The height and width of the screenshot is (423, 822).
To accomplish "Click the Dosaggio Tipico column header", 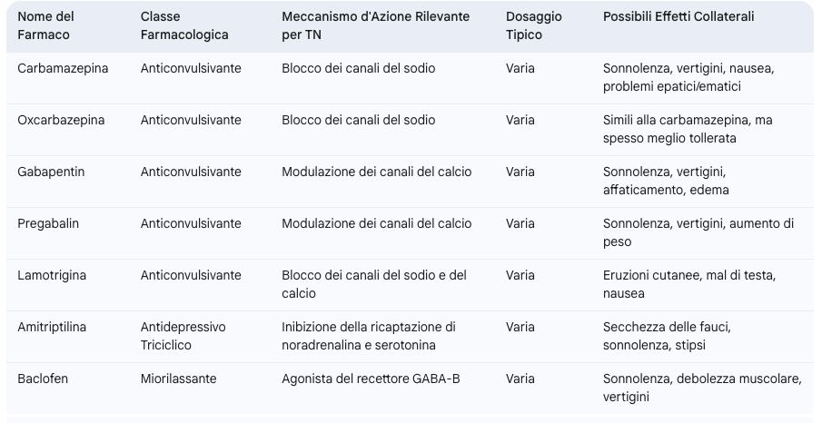I will (534, 25).
